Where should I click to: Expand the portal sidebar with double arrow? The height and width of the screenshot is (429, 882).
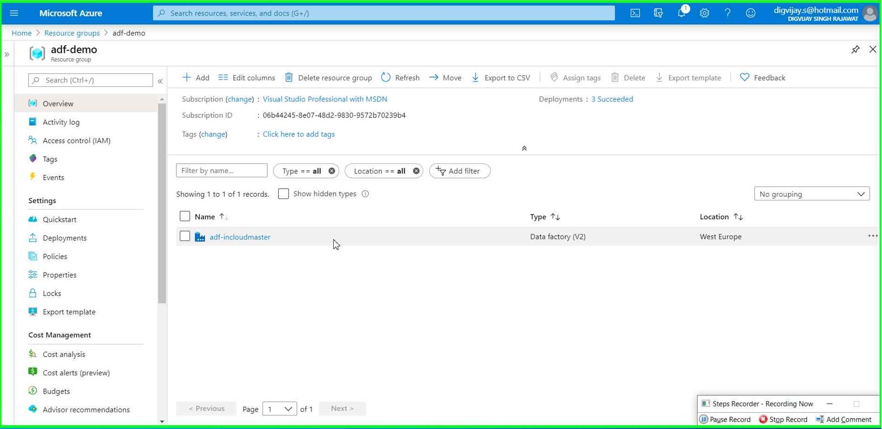pos(7,54)
